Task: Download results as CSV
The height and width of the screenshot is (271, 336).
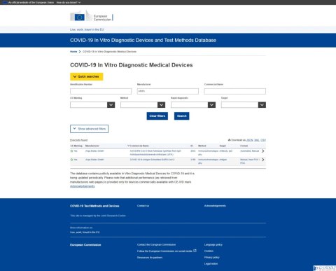Action: pyautogui.click(x=263, y=140)
